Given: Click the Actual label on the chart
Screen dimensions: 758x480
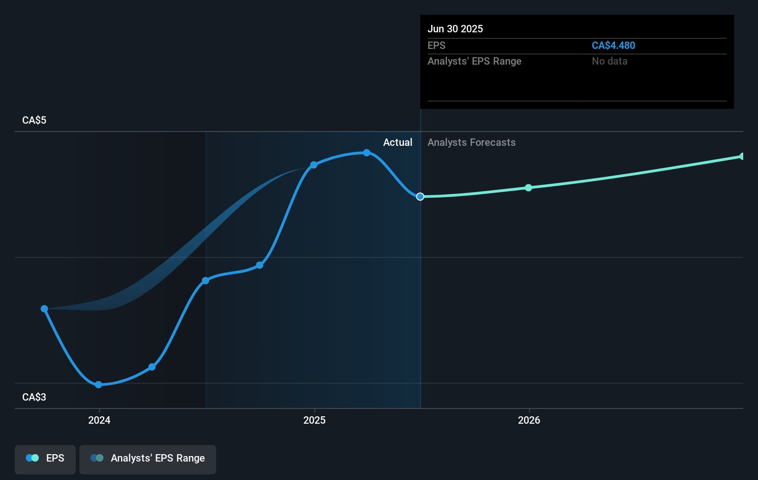Looking at the screenshot, I should coord(397,143).
